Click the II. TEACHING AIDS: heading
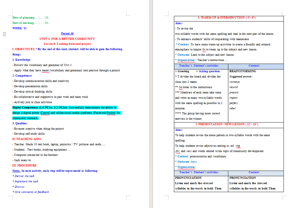Screen dimensions: 298x208 click(x=27, y=139)
